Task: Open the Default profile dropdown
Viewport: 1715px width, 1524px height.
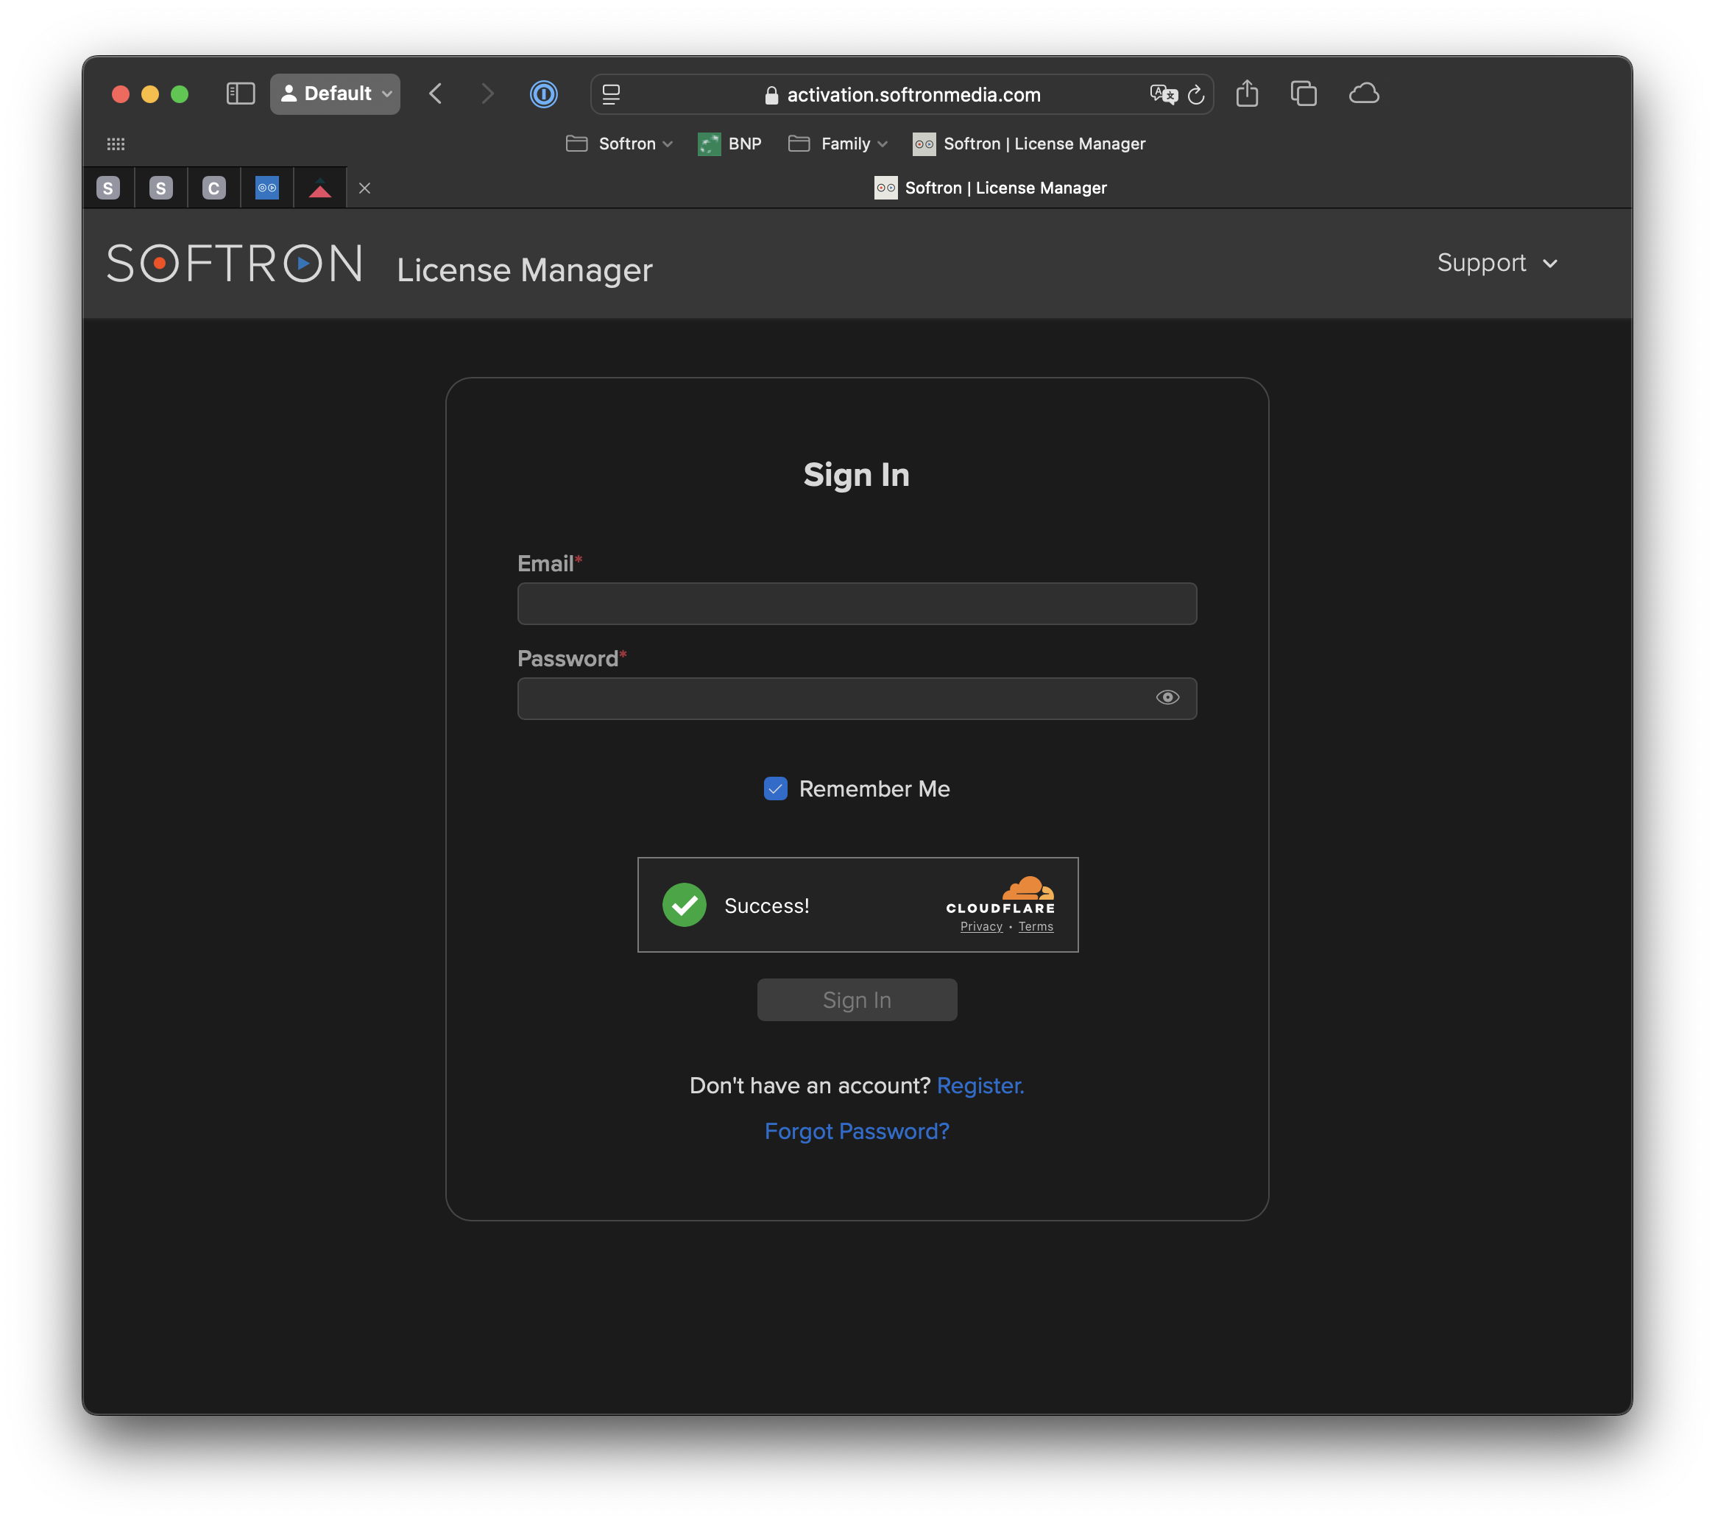Action: click(335, 94)
